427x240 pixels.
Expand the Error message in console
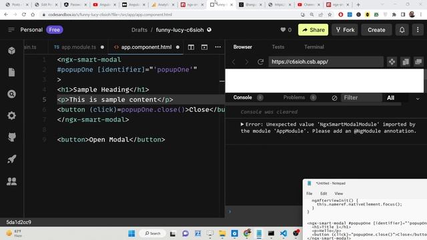tap(242, 125)
